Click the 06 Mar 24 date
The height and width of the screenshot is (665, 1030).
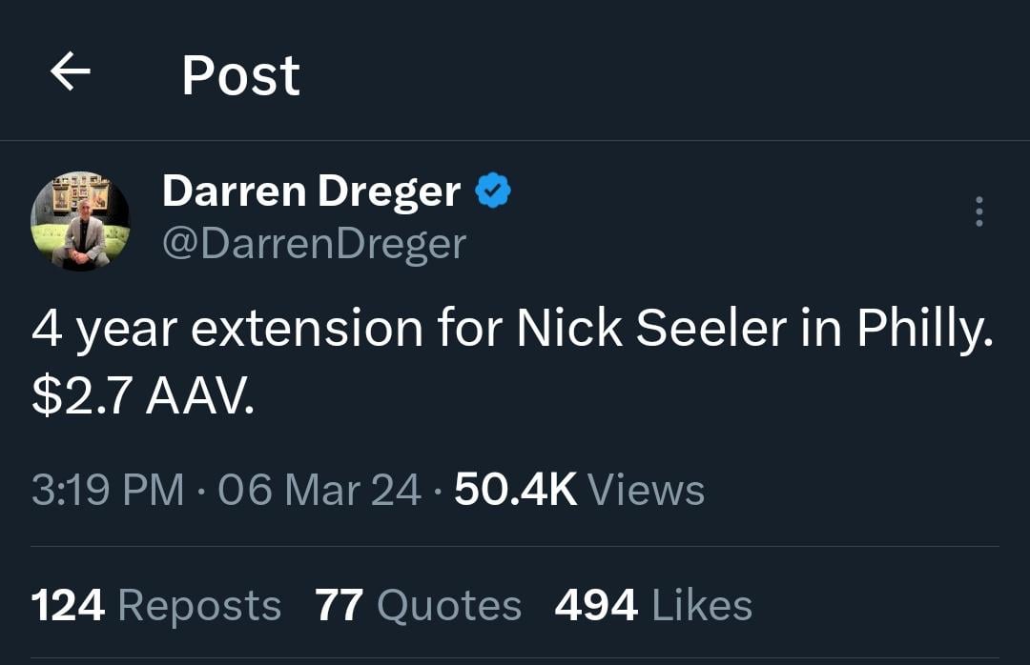[319, 491]
